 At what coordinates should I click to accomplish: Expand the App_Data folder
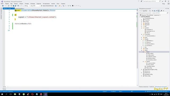142,23
